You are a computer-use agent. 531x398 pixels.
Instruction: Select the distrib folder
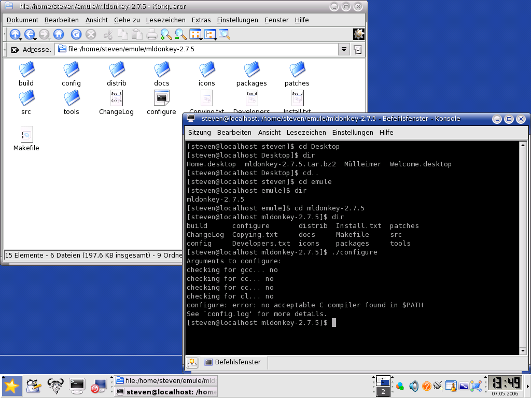(117, 74)
